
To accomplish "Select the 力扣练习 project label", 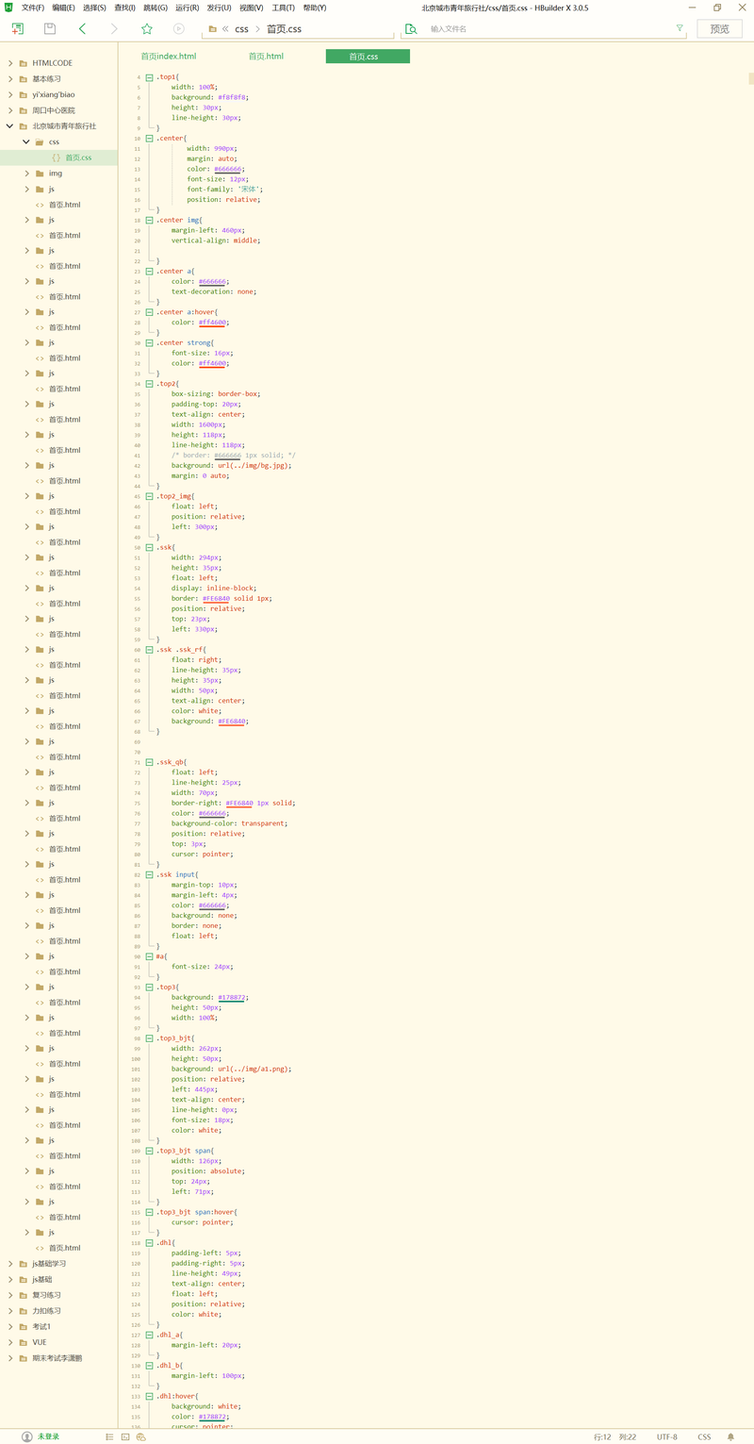I will (46, 1311).
